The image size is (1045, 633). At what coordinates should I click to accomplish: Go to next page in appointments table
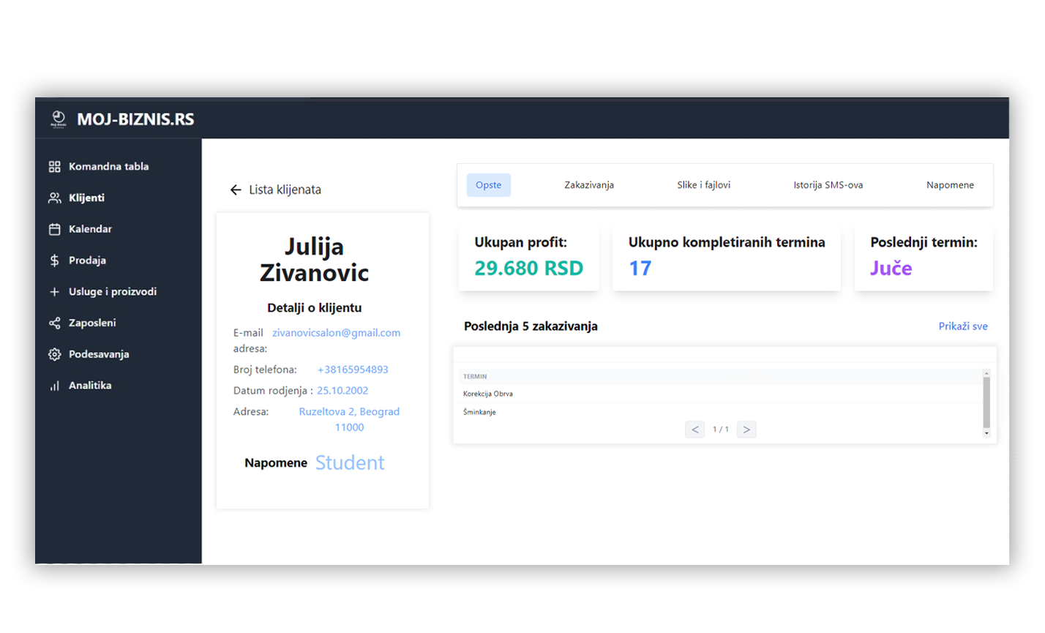746,430
